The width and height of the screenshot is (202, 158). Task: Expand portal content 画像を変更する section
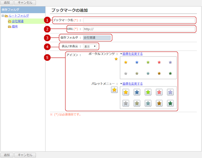coord(132,54)
